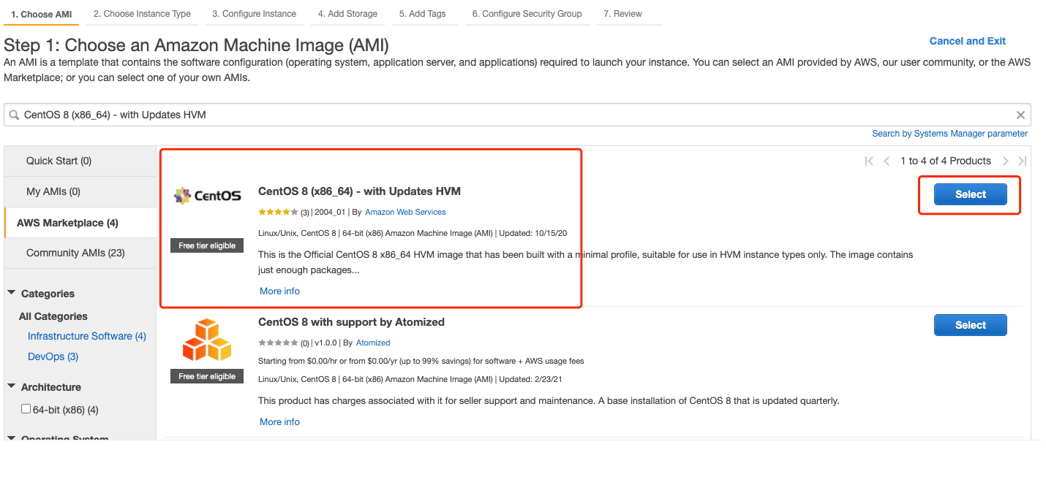
Task: Open the Quick Start (0) tab
Action: click(80, 161)
